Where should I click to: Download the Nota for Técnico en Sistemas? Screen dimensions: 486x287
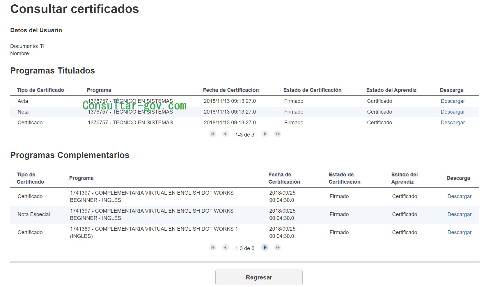(x=453, y=112)
